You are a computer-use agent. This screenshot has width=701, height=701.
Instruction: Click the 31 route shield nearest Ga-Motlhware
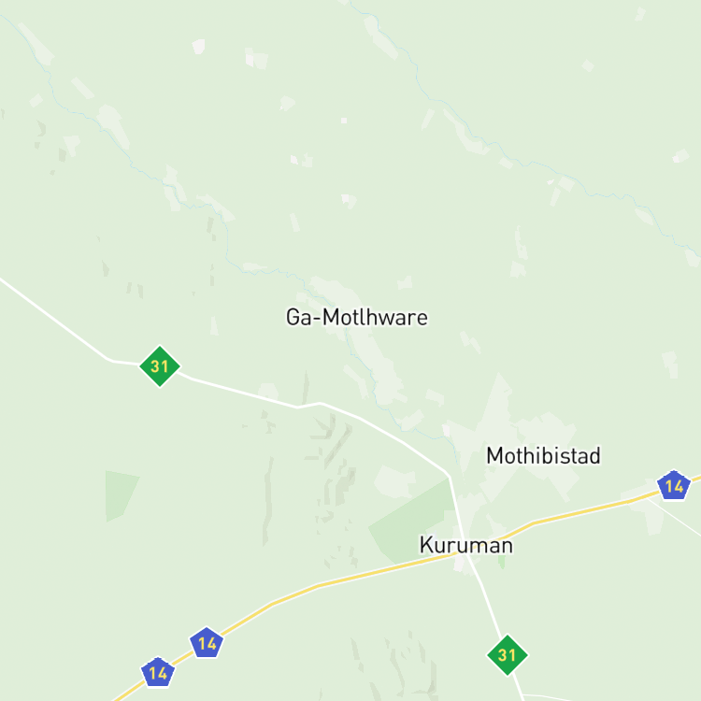[160, 366]
